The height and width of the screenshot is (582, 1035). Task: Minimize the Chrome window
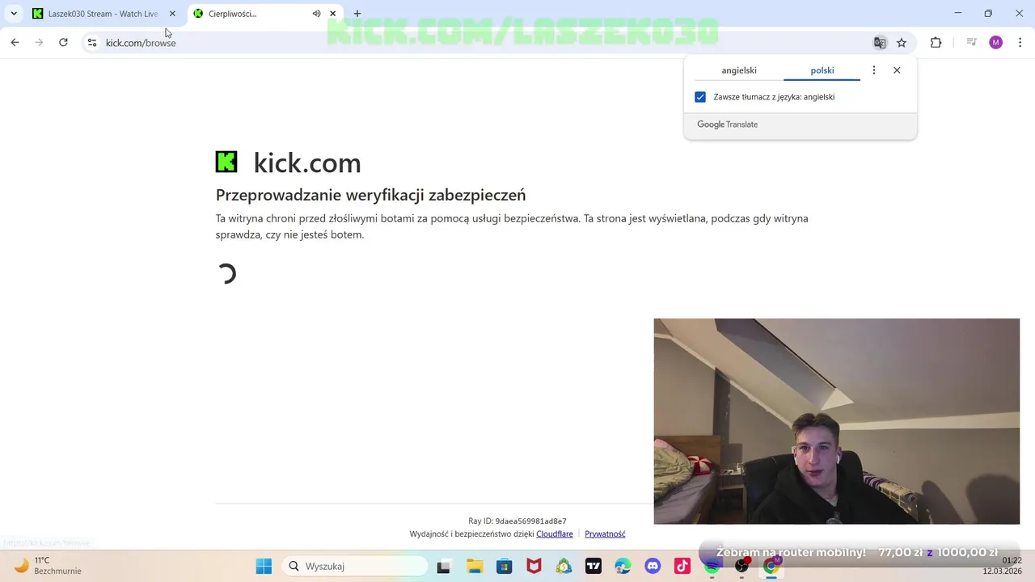pos(958,13)
